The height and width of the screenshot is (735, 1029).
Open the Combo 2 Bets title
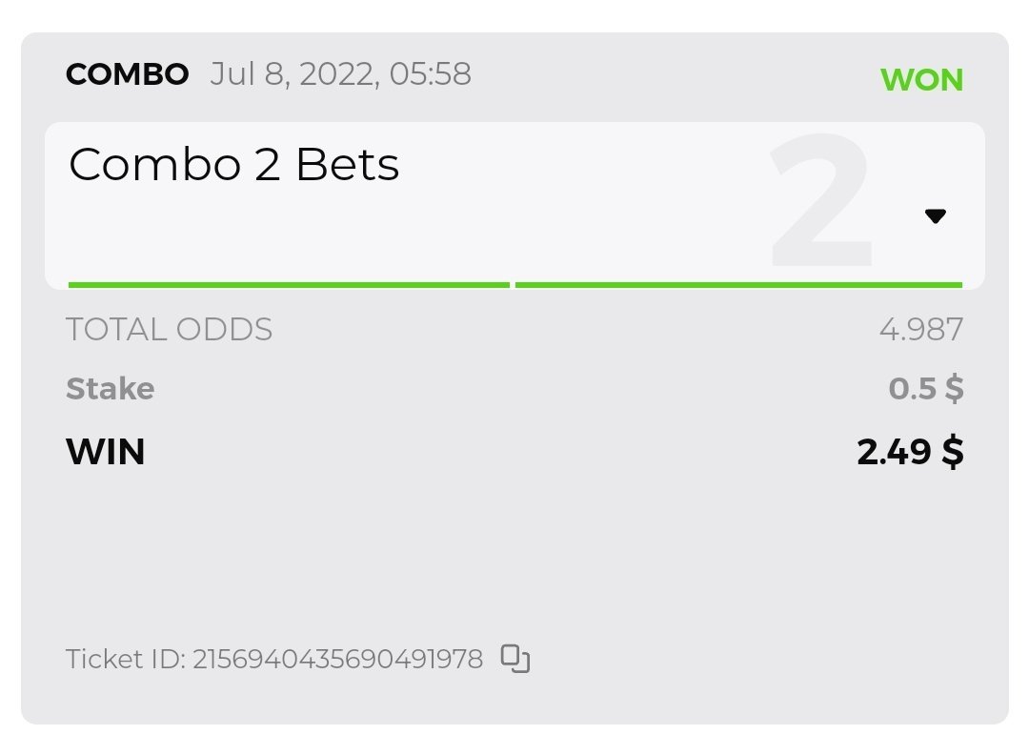pos(233,166)
